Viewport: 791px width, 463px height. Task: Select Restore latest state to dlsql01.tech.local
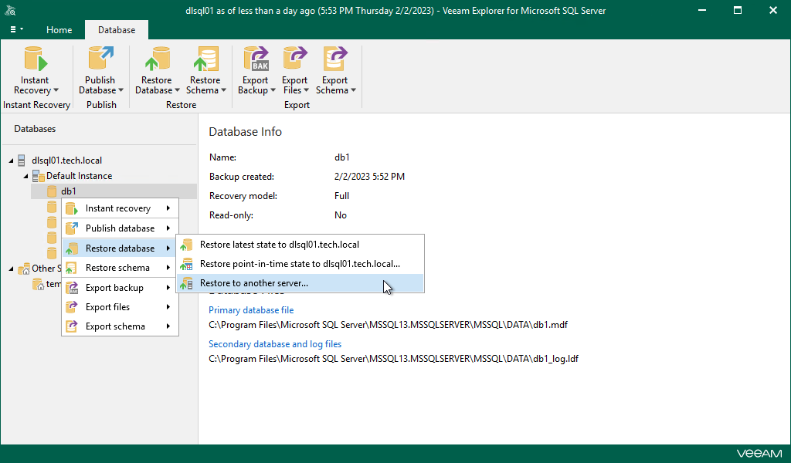(300, 245)
